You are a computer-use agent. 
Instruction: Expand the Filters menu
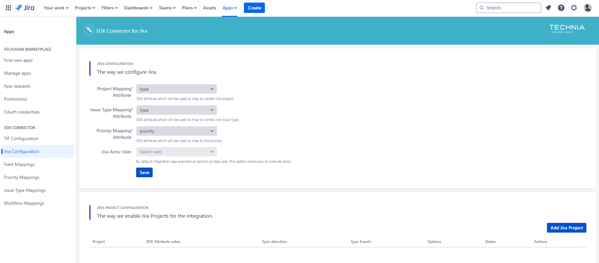tap(110, 8)
